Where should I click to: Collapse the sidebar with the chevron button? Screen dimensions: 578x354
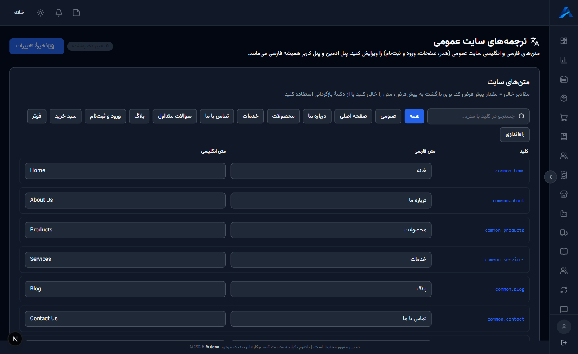(x=550, y=177)
